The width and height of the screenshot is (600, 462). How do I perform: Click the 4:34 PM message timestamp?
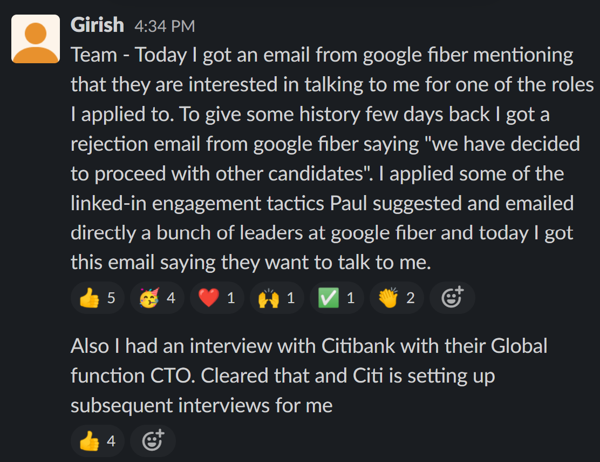(x=165, y=26)
